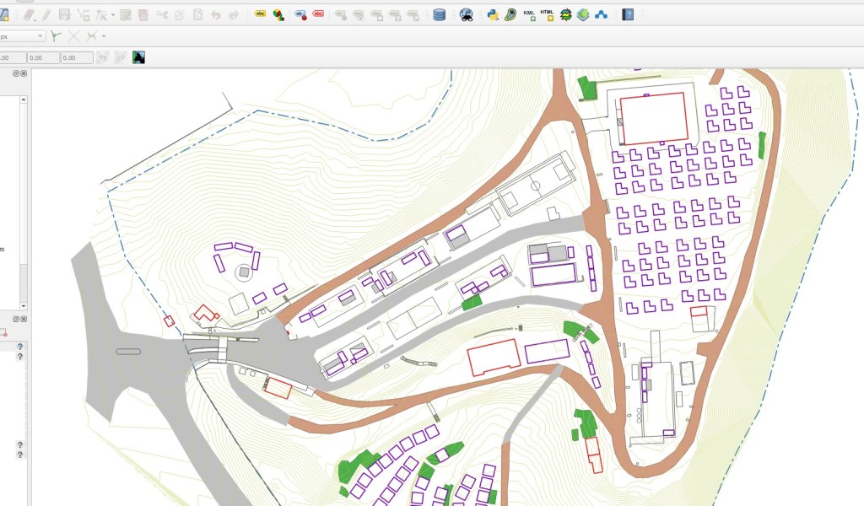
Task: Open the Python console
Action: (493, 14)
